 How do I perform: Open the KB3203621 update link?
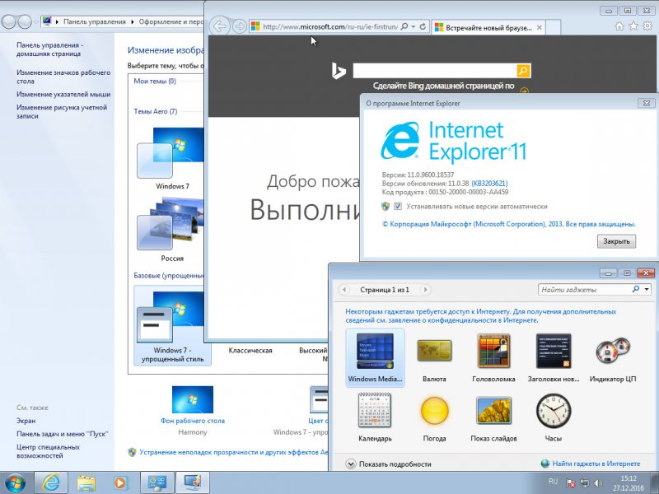489,183
